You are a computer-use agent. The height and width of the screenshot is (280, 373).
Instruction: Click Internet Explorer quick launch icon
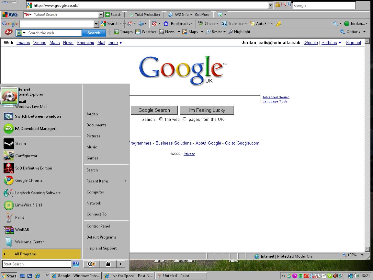click(x=38, y=276)
